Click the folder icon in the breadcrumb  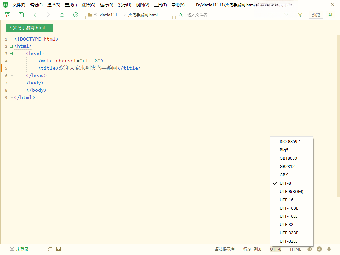coord(90,15)
